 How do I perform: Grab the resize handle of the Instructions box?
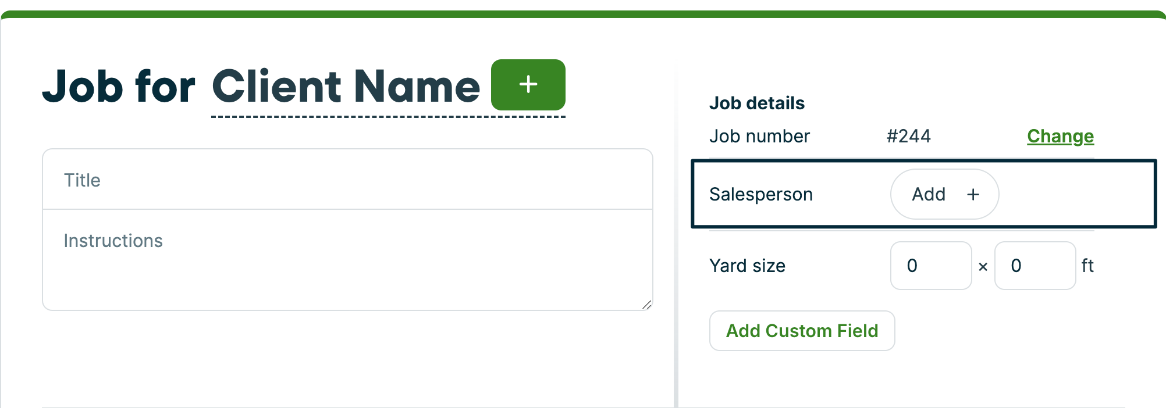point(646,305)
